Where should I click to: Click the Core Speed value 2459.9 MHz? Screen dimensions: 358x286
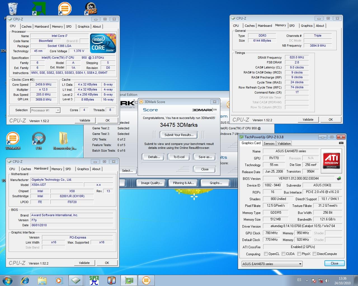pyautogui.click(x=43, y=85)
